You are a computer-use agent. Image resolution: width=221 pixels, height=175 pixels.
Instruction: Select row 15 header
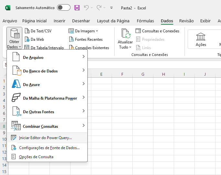point(4,171)
